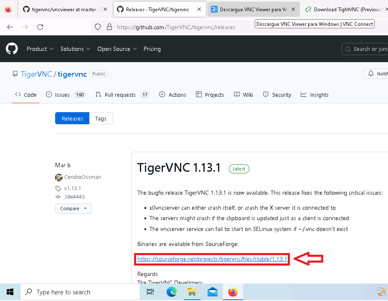Open the Windows Start menu

coord(10,292)
